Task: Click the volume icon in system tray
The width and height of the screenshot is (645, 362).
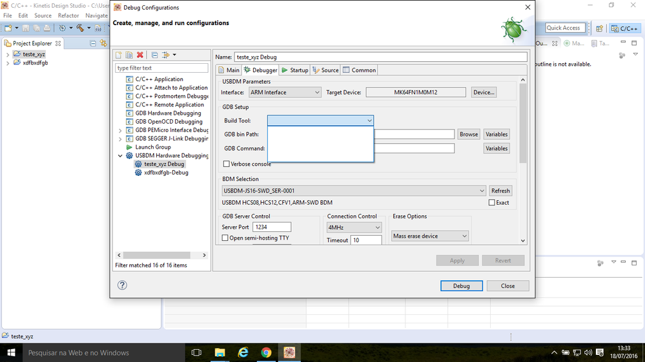Action: click(x=588, y=352)
